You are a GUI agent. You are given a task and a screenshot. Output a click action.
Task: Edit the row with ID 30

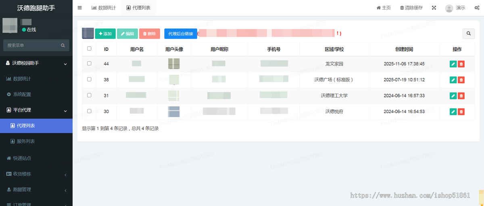point(453,111)
